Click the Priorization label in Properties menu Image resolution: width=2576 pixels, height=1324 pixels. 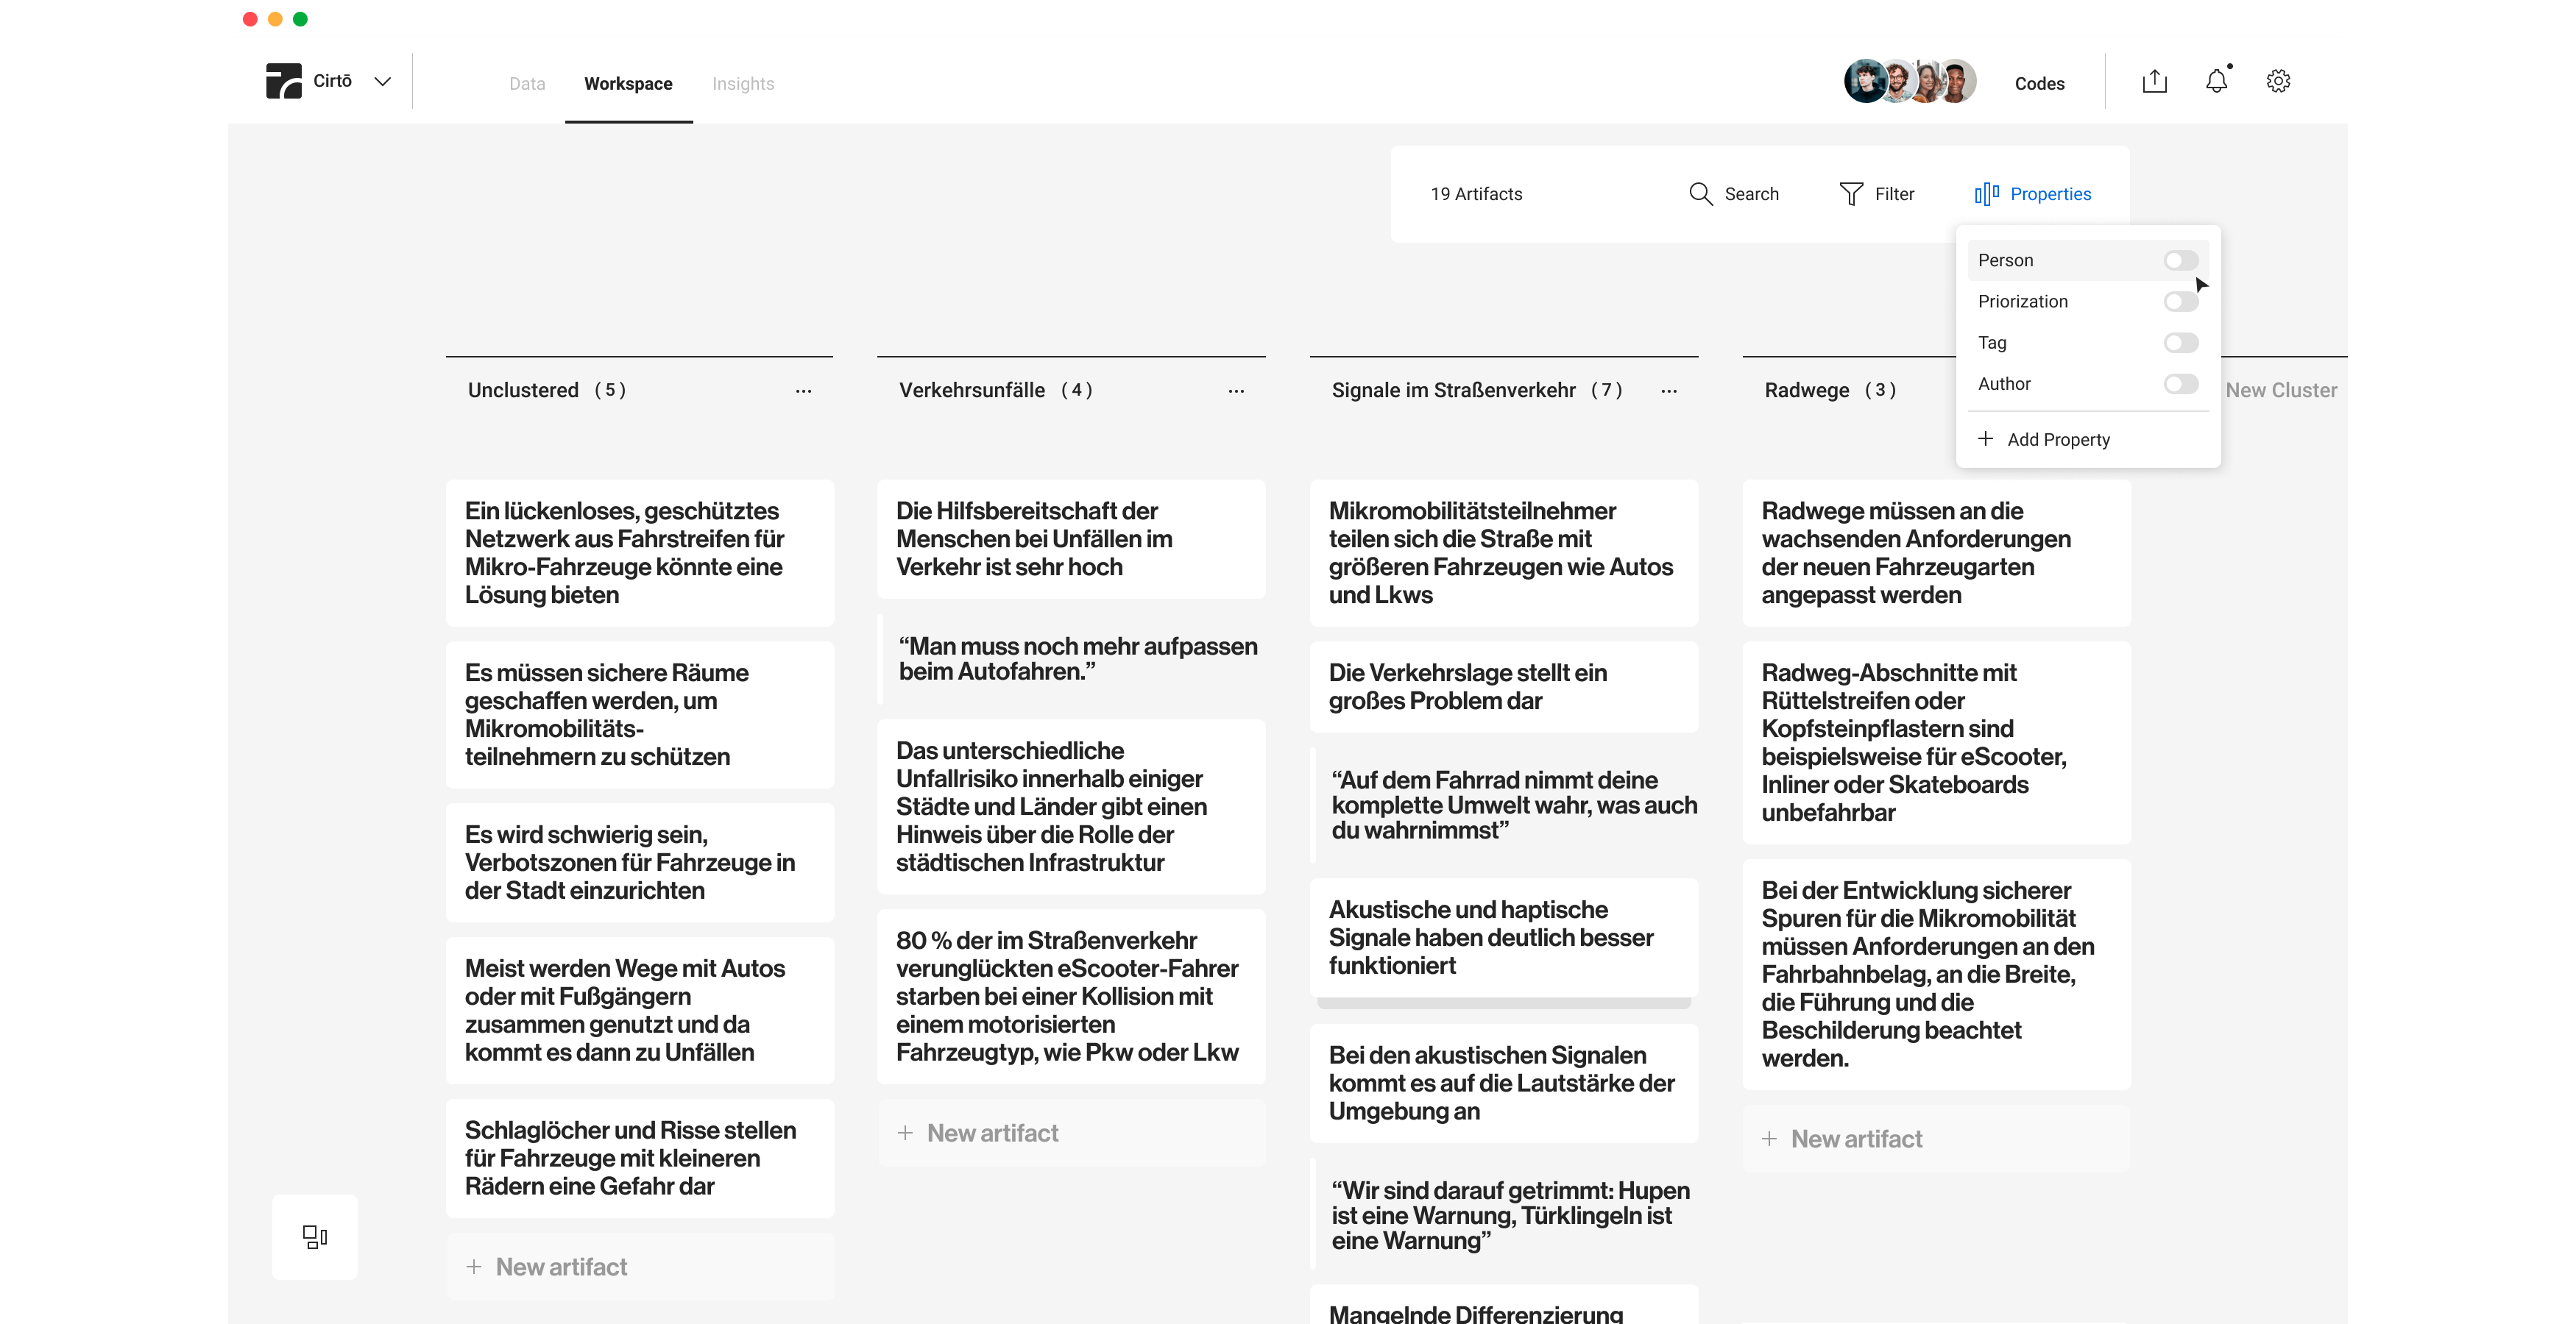[x=2022, y=301]
